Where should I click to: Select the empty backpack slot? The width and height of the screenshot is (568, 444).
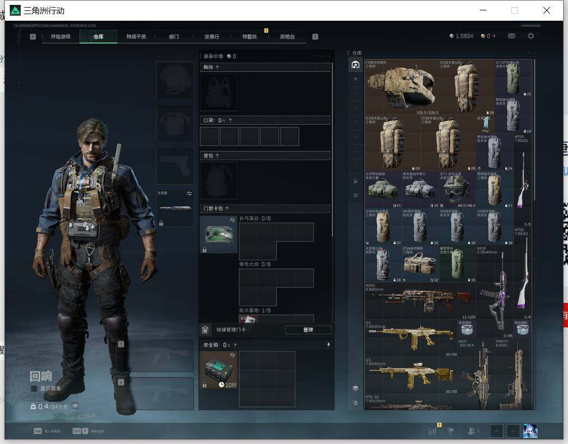pyautogui.click(x=219, y=180)
